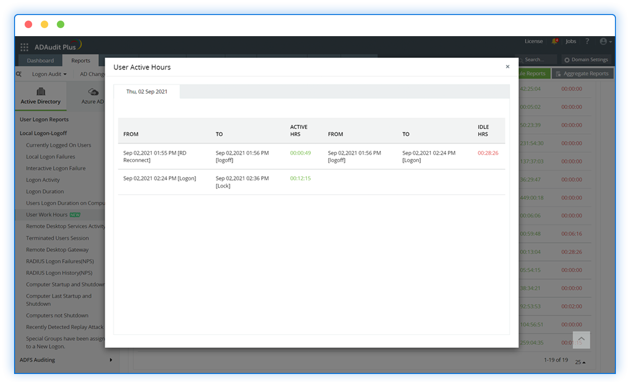This screenshot has height=384, width=630.
Task: Open User Work Hours report
Action: pos(47,214)
